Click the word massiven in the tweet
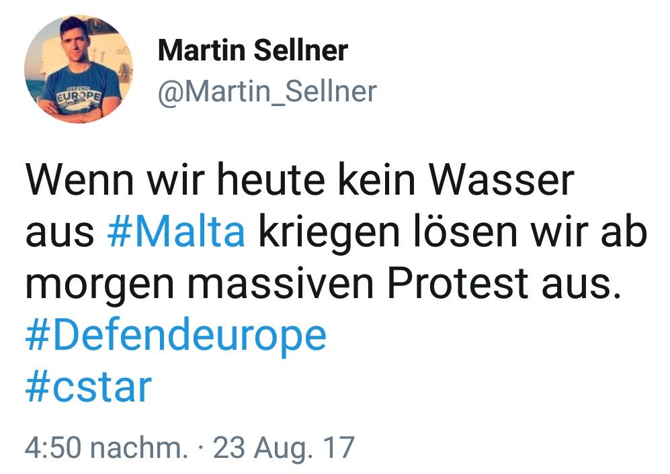Image resolution: width=670 pixels, height=474 pixels. pyautogui.click(x=281, y=284)
